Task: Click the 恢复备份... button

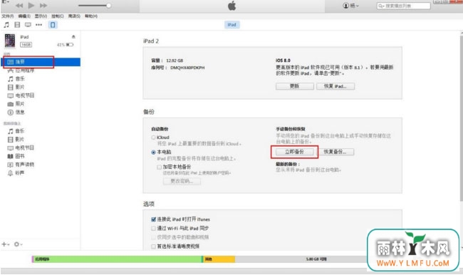Action: pyautogui.click(x=335, y=152)
